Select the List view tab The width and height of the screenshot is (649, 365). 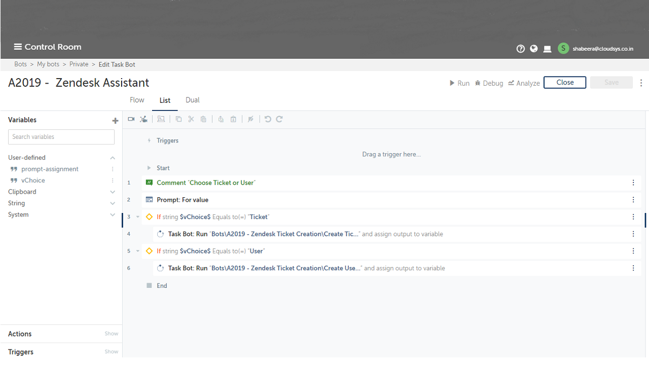click(x=165, y=100)
